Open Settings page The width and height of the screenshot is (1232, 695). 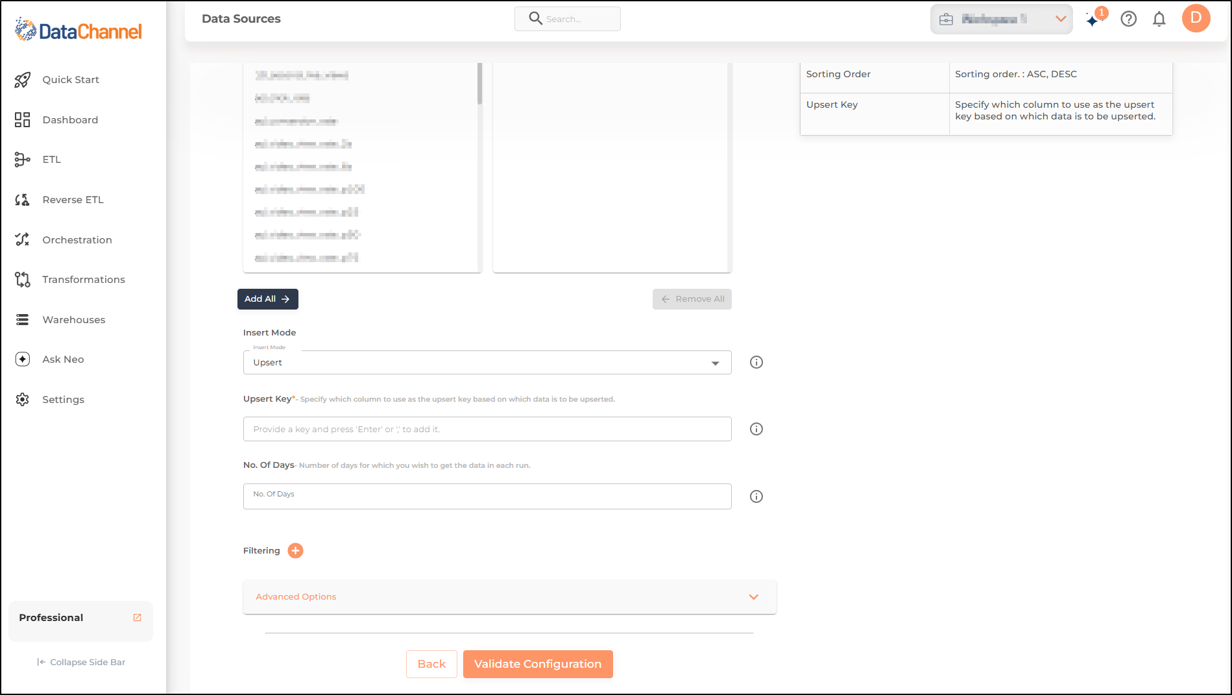click(63, 400)
